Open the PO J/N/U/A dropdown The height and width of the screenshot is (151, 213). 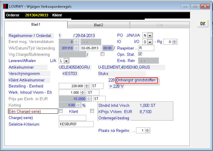click(150, 36)
